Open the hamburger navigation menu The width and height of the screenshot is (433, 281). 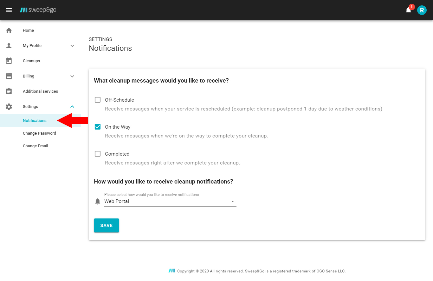[9, 10]
